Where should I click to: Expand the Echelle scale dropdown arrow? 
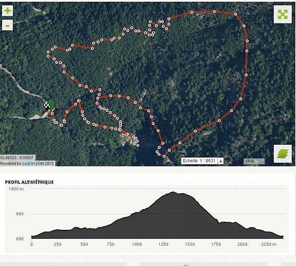[221, 161]
